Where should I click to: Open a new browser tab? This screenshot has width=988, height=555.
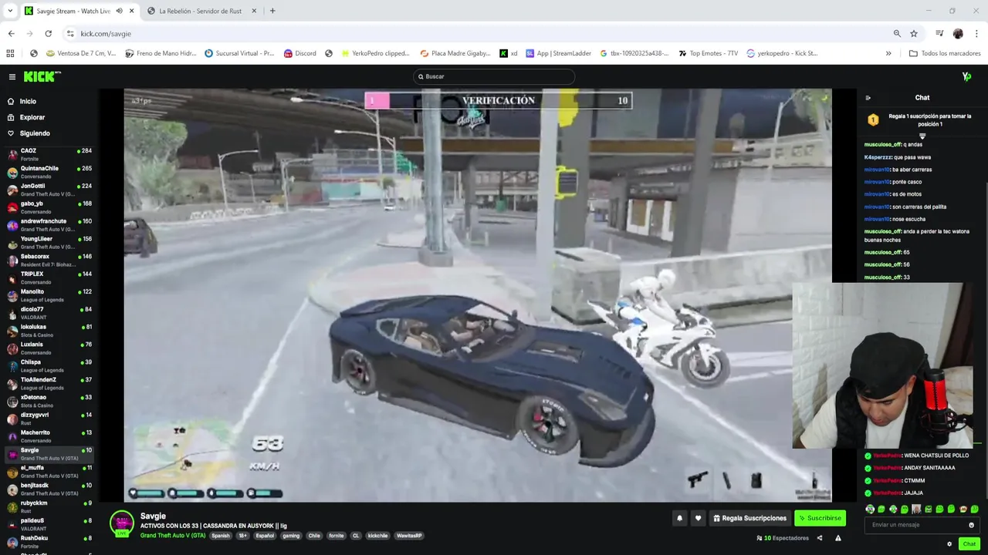(x=272, y=11)
